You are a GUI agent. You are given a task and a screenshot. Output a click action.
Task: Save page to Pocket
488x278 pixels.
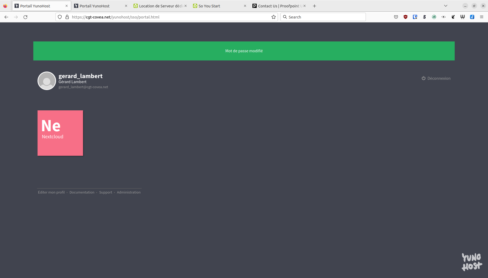click(396, 17)
